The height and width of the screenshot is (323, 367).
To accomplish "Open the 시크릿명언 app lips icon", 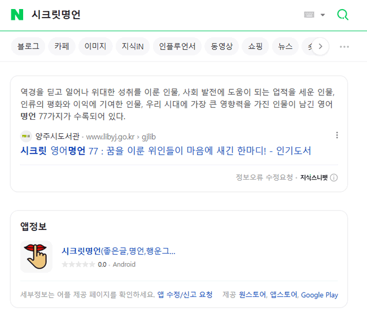I will coord(36,256).
